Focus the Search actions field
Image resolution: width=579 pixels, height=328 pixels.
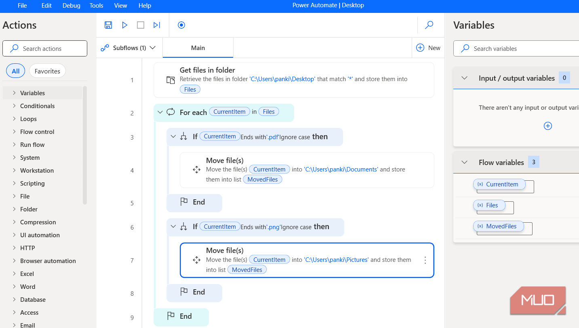45,48
